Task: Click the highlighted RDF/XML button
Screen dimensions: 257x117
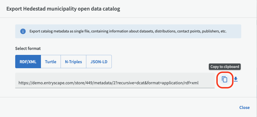Action: pyautogui.click(x=28, y=62)
